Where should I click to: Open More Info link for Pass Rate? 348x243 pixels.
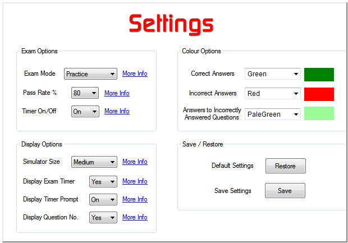click(x=117, y=93)
